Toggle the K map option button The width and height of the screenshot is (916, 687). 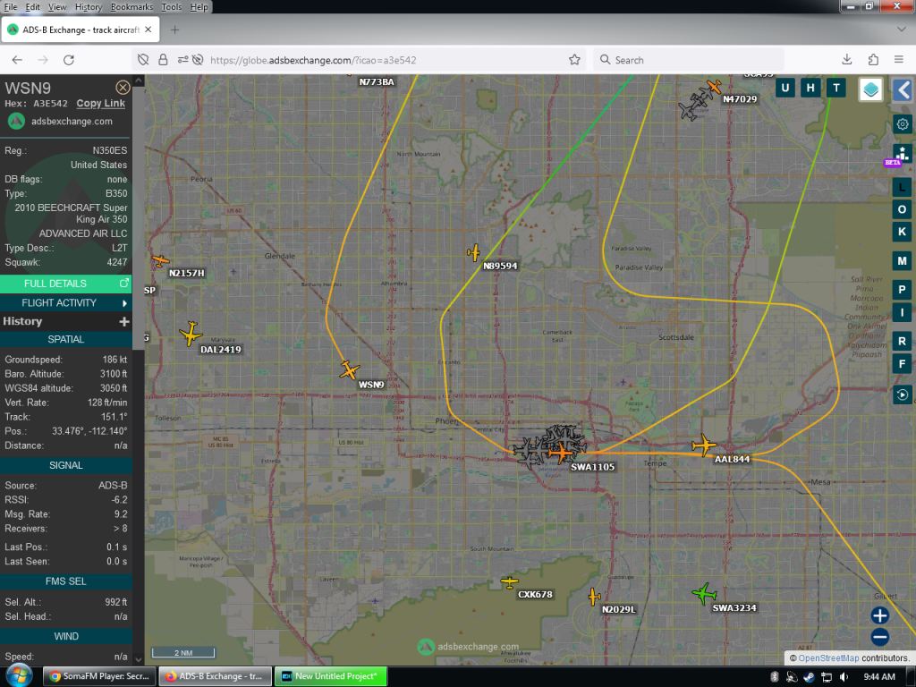click(x=902, y=232)
